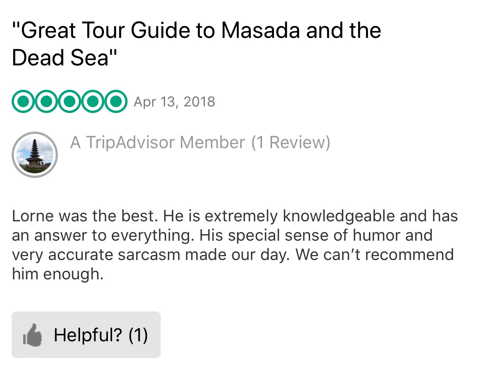This screenshot has height=380, width=480.
Task: Click the fourth green rating bubble
Action: [x=92, y=101]
